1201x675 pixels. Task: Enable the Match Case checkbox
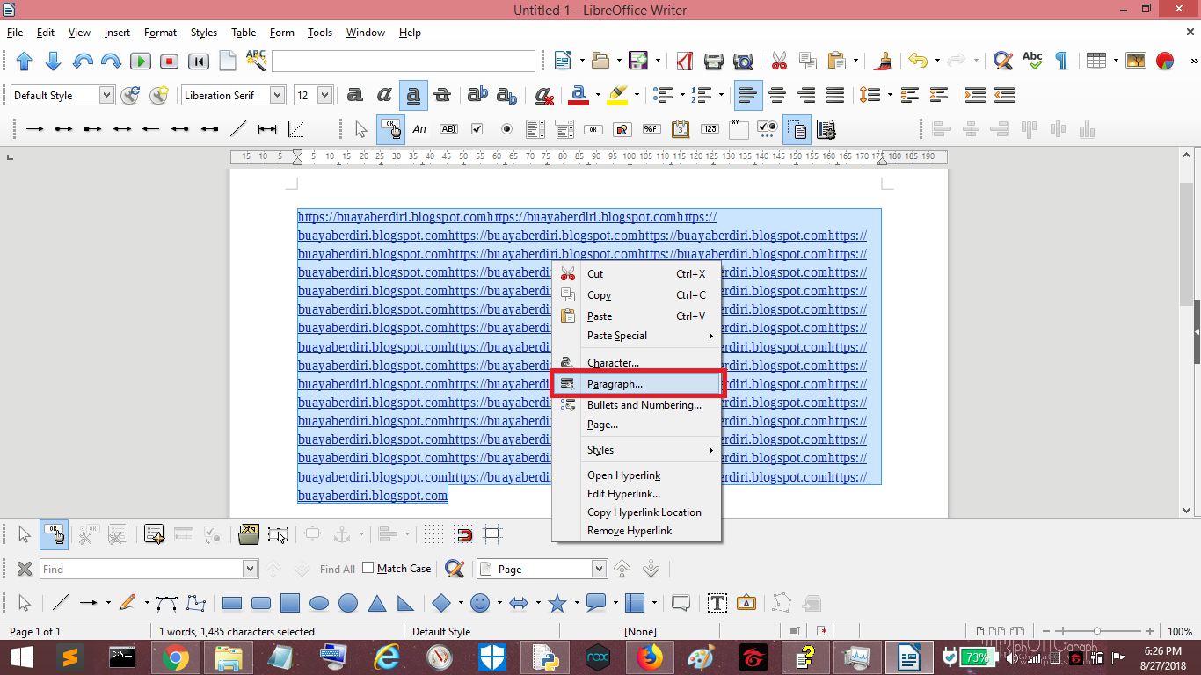coord(368,569)
